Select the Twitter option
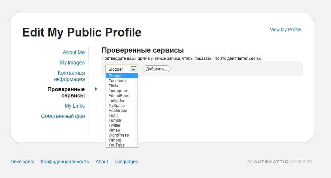The image size is (331, 178). pyautogui.click(x=115, y=125)
